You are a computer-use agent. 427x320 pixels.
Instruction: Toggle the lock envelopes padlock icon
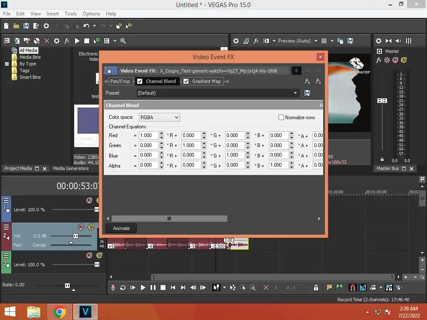tap(316, 287)
